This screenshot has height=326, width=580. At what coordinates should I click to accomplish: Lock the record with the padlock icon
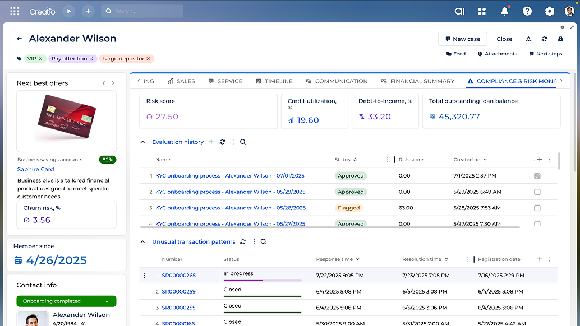[560, 39]
